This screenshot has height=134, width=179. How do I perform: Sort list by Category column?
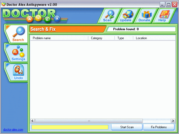101,38
